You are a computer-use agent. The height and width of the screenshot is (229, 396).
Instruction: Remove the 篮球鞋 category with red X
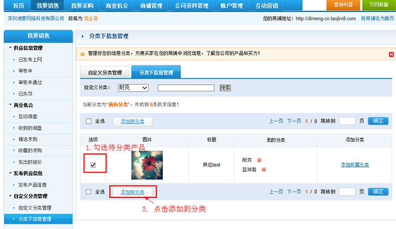pos(264,169)
